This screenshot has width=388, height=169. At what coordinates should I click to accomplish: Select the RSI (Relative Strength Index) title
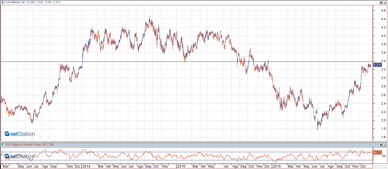(x=23, y=144)
